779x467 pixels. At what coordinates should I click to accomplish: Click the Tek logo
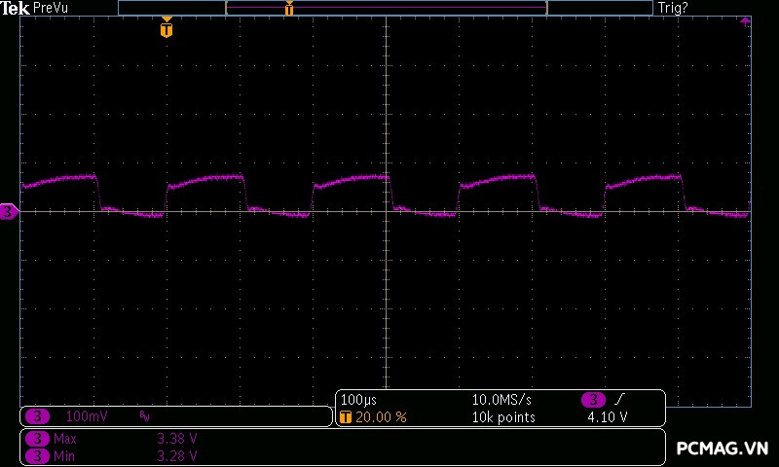click(15, 8)
